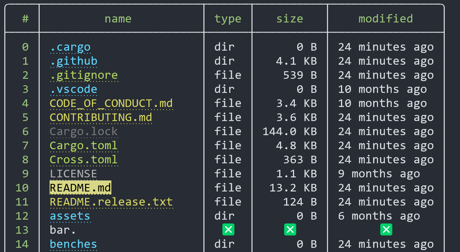Select the .gitignore file

84,75
